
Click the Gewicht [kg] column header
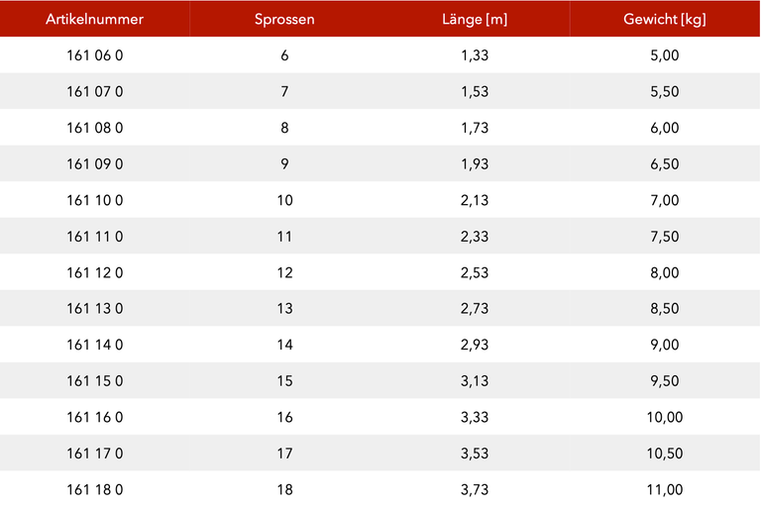pyautogui.click(x=665, y=20)
